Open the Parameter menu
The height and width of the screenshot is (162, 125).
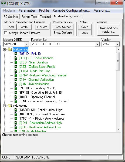[27, 11]
